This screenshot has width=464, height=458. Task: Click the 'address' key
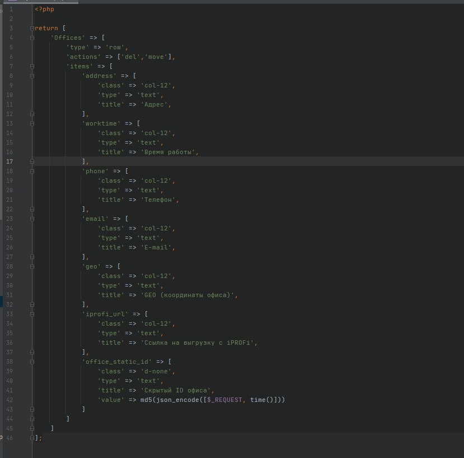click(x=99, y=76)
